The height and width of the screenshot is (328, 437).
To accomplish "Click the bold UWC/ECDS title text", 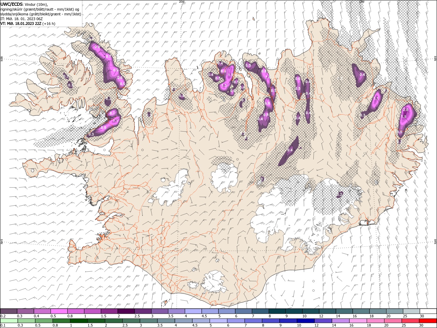I will click(12, 4).
